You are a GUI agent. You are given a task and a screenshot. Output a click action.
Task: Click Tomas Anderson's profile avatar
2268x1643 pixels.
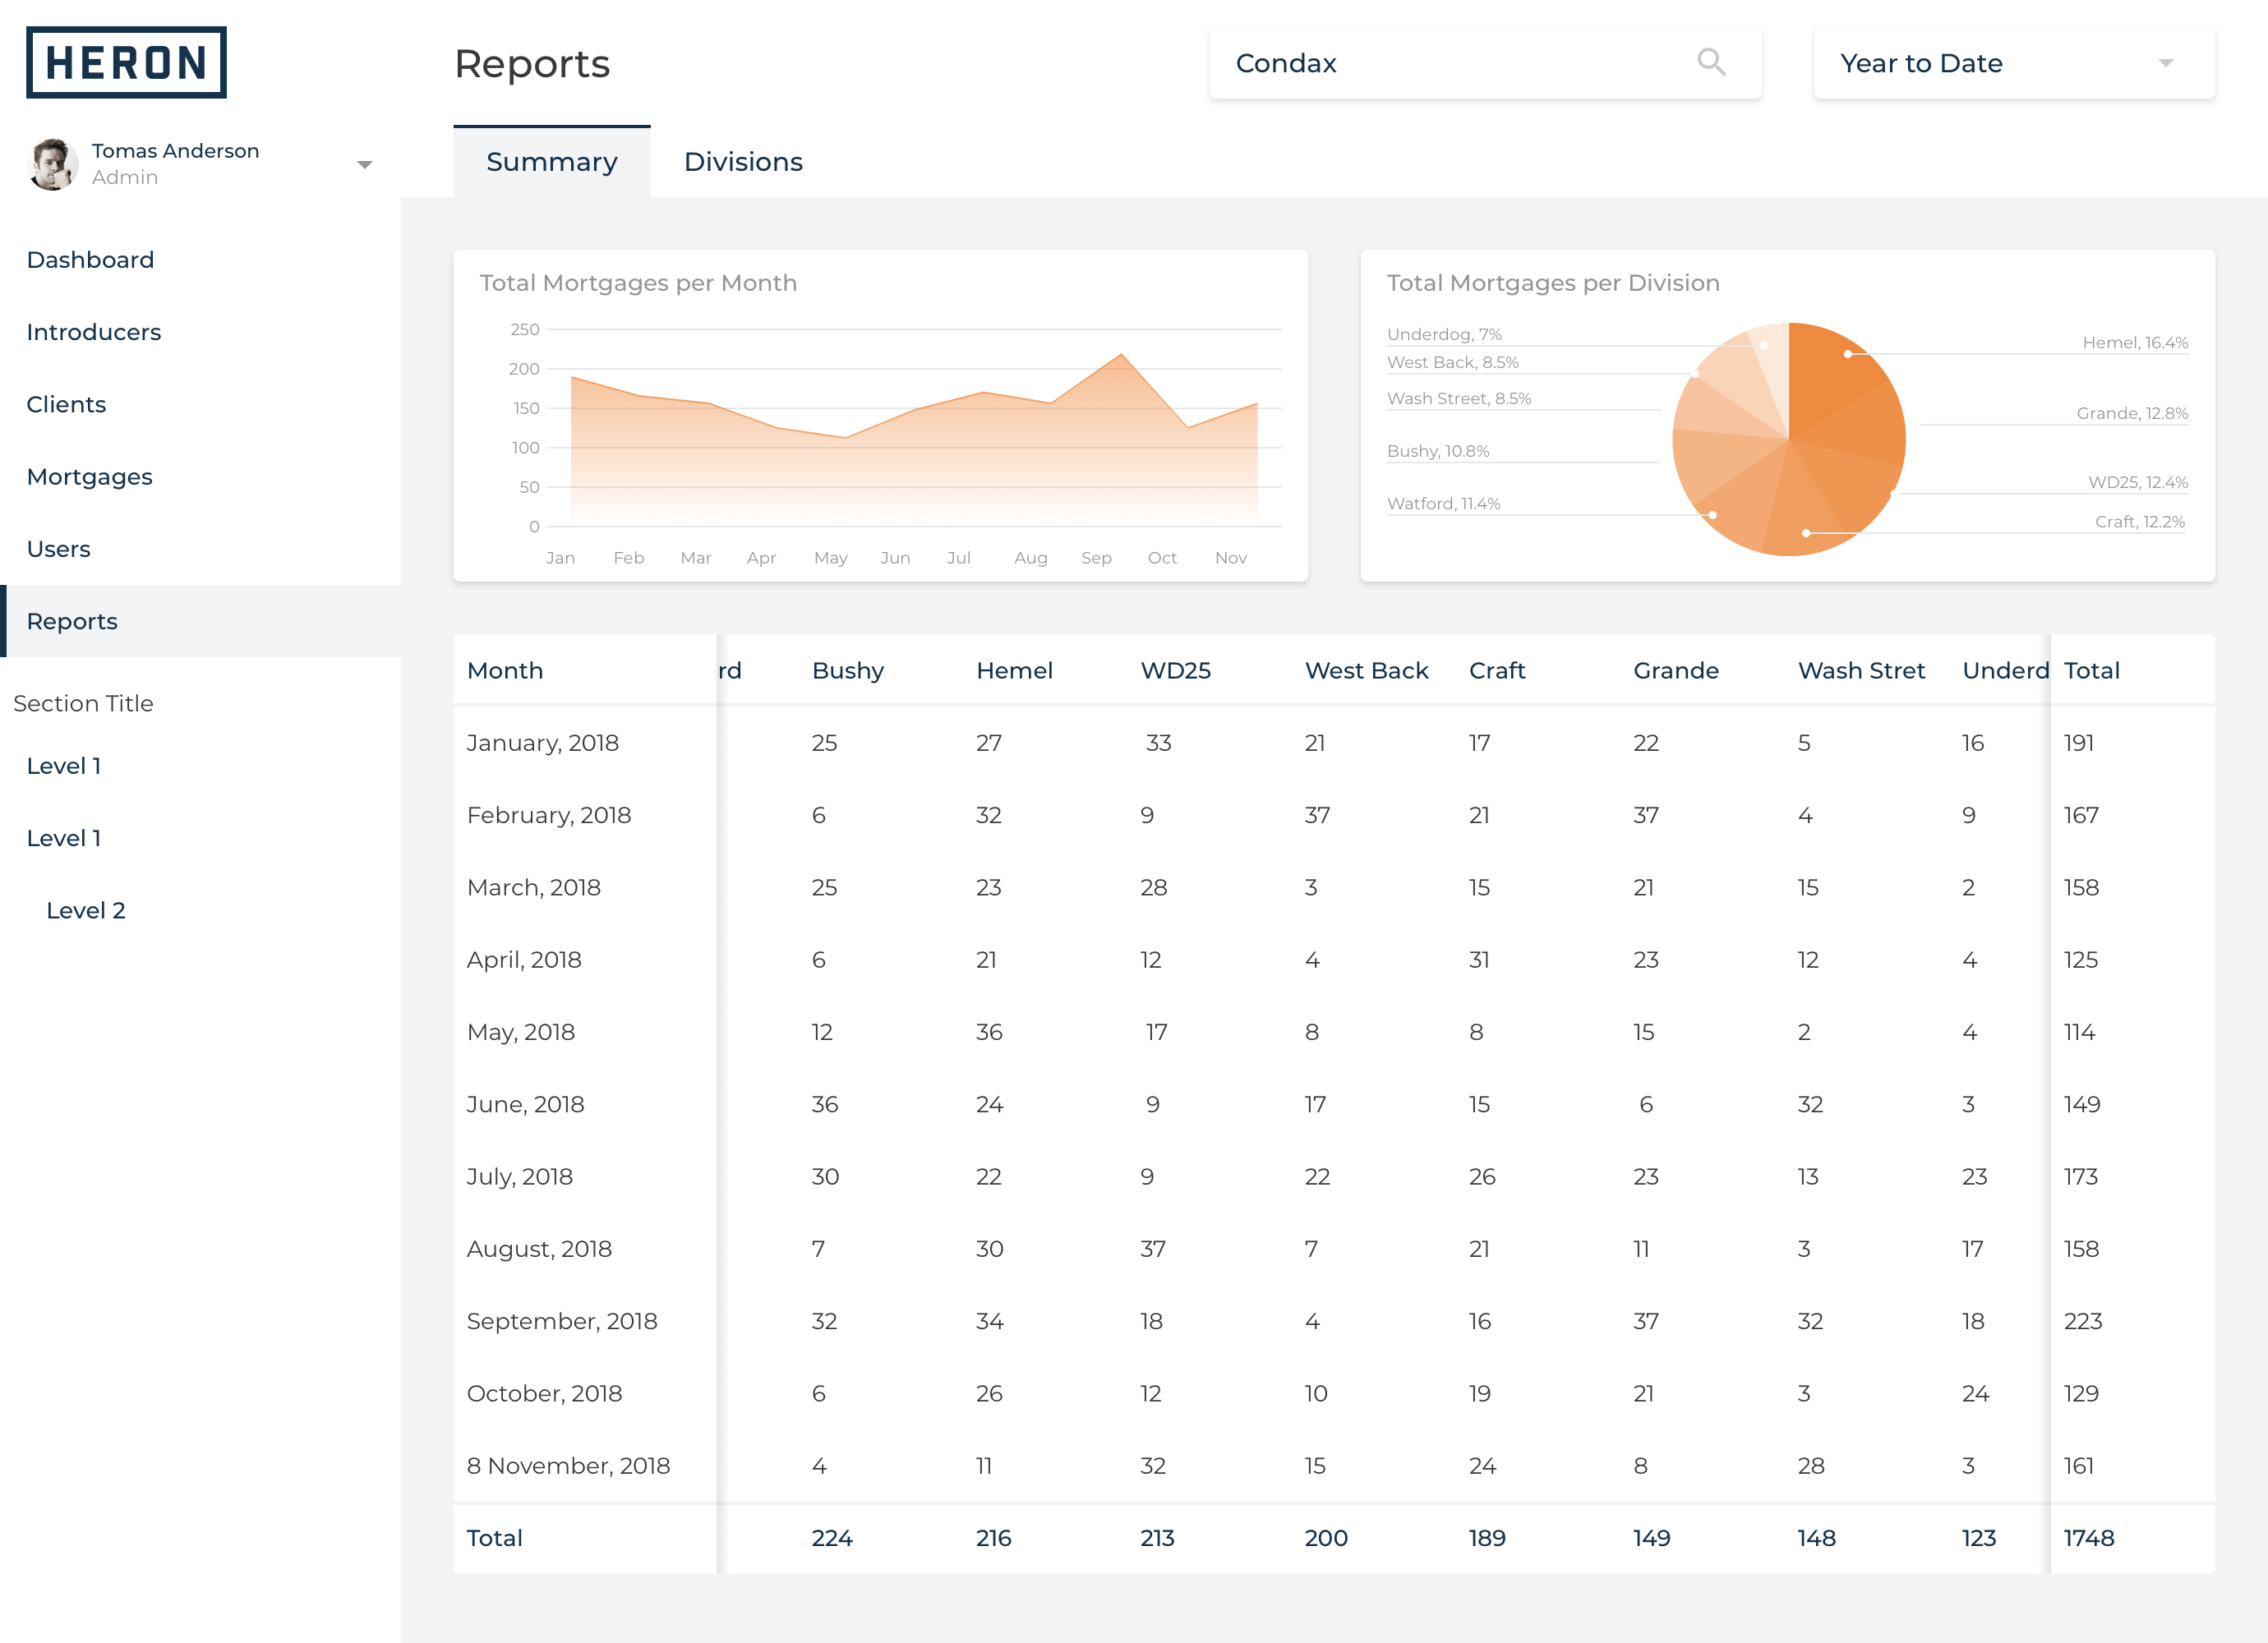coord(52,164)
